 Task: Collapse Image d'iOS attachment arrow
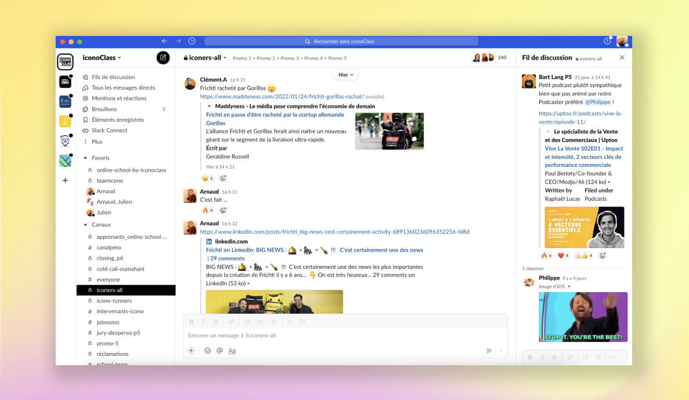tap(569, 287)
